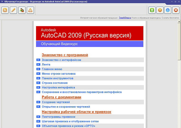Screen dimensions: 181x128
Task: Click play icon beside Пиктограммы привязок
Action: tap(38, 117)
